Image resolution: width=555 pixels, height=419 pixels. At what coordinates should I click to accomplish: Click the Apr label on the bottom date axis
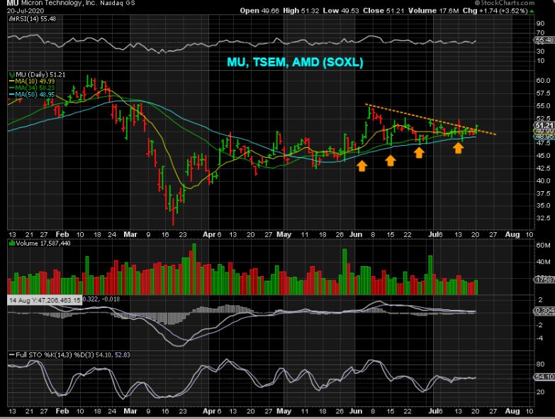click(x=209, y=411)
